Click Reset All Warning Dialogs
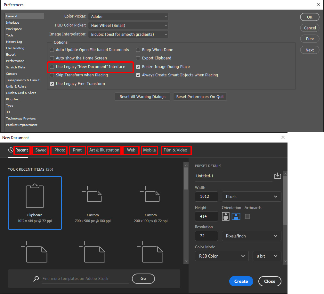 pyautogui.click(x=142, y=96)
